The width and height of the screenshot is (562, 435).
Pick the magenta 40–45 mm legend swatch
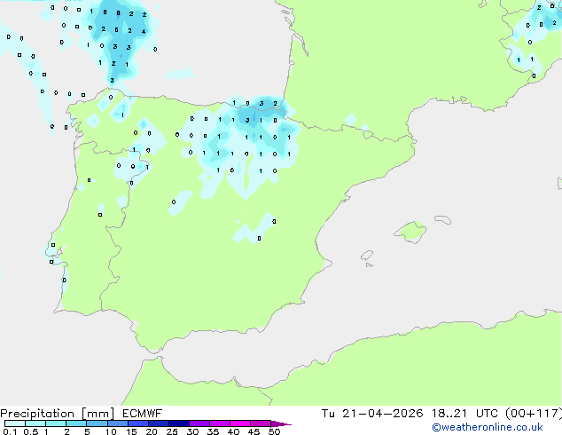[x=241, y=423]
